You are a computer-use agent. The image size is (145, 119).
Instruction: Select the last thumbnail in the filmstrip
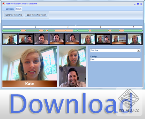click(x=135, y=39)
